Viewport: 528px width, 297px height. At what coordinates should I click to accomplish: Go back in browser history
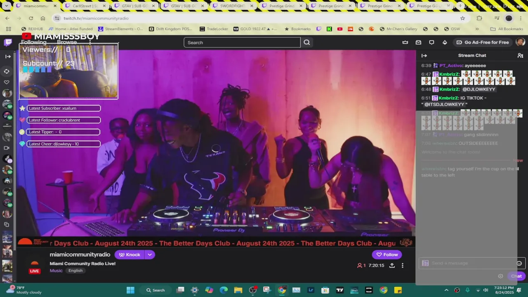click(7, 18)
